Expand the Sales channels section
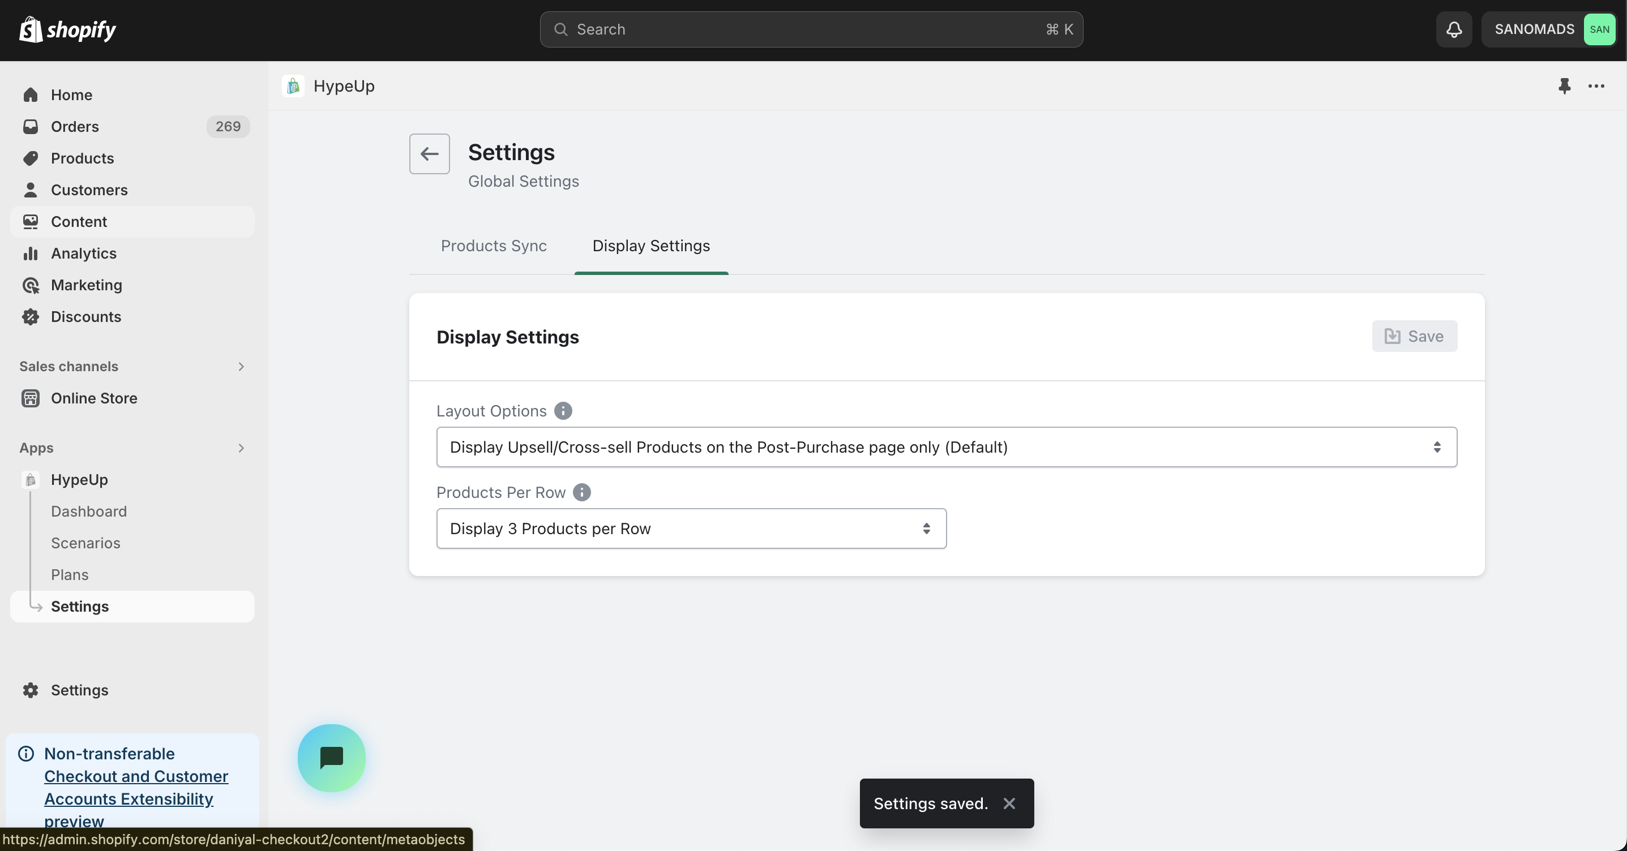This screenshot has width=1627, height=851. coord(241,366)
